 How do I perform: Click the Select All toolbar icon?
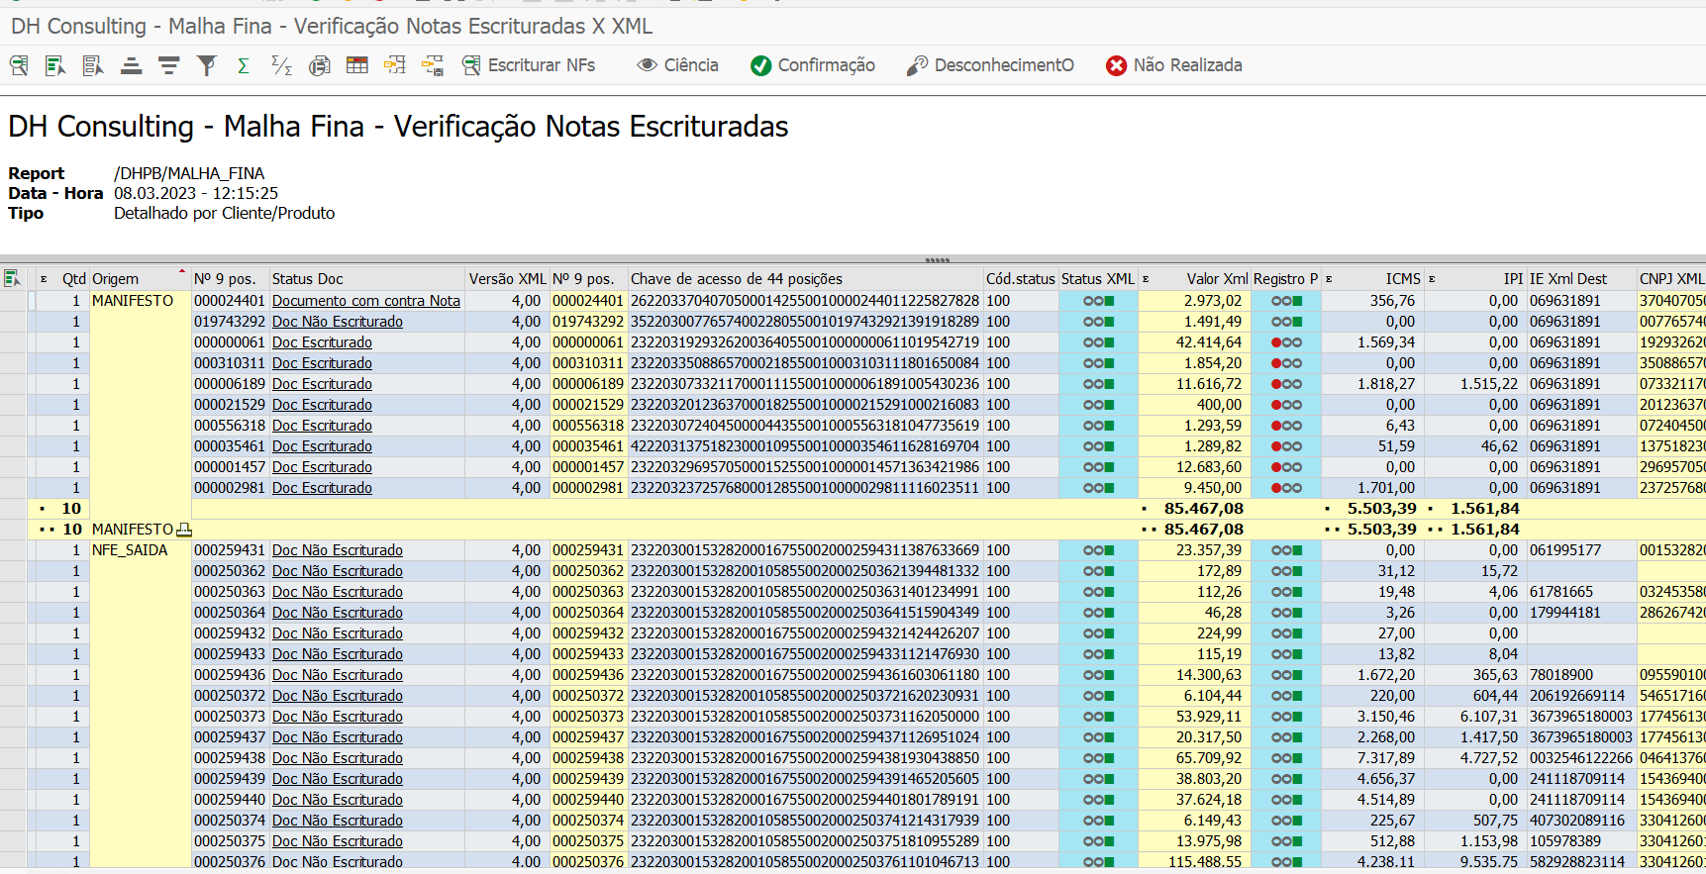tap(55, 65)
